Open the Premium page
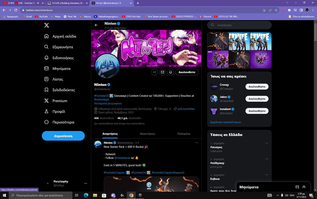 point(55,101)
